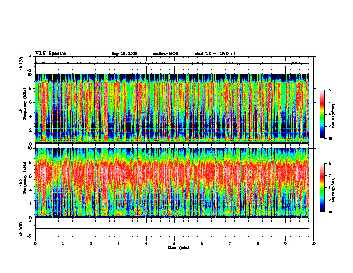Click the "-8" label on ch.1 colorbar

click(x=329, y=114)
